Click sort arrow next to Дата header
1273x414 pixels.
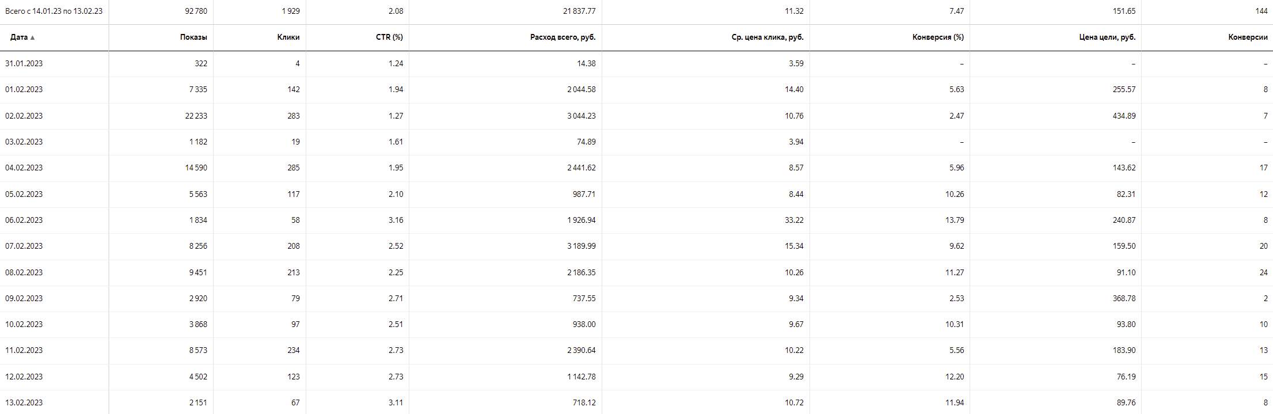point(33,37)
